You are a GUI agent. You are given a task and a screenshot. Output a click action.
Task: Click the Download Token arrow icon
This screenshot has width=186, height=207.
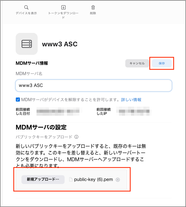[63, 7]
